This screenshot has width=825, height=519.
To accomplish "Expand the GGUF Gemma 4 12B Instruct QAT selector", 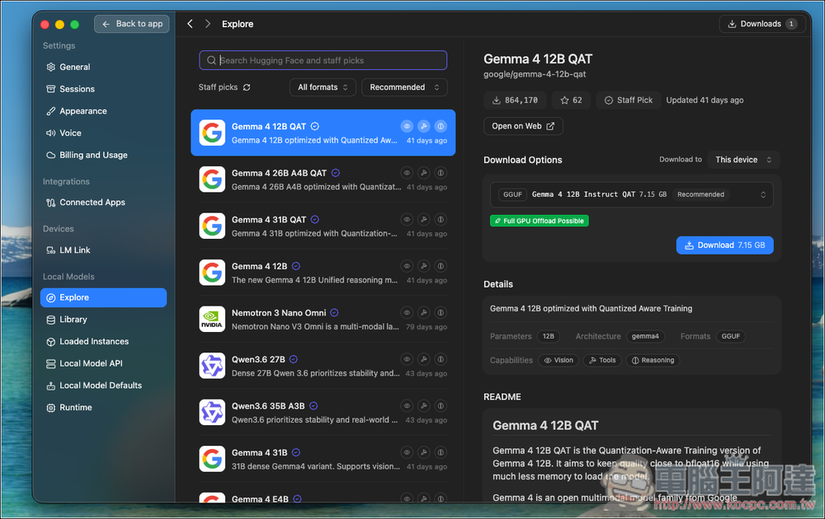I will pos(631,194).
